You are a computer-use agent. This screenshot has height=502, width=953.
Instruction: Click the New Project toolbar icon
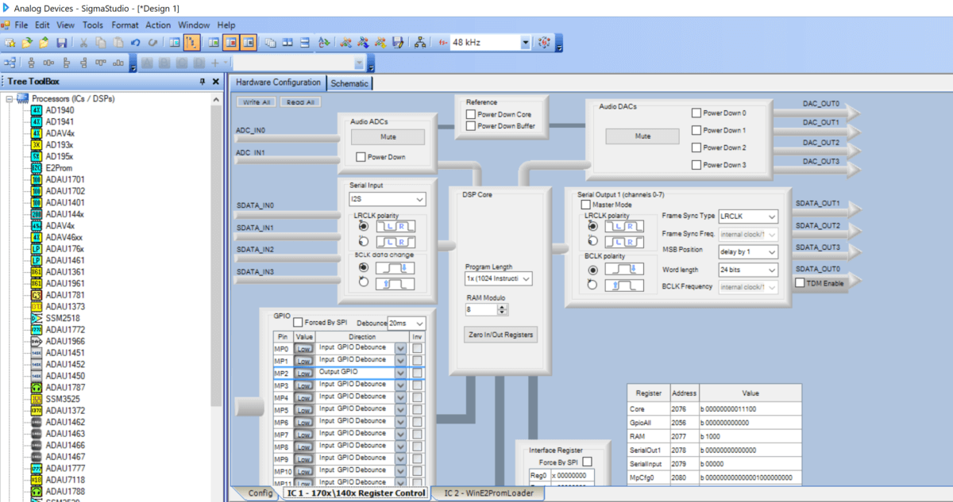tap(10, 42)
